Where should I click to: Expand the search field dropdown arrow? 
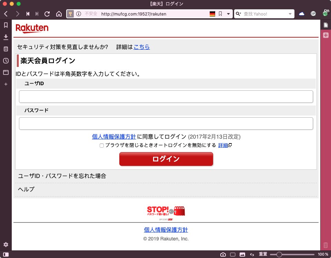tap(290, 14)
